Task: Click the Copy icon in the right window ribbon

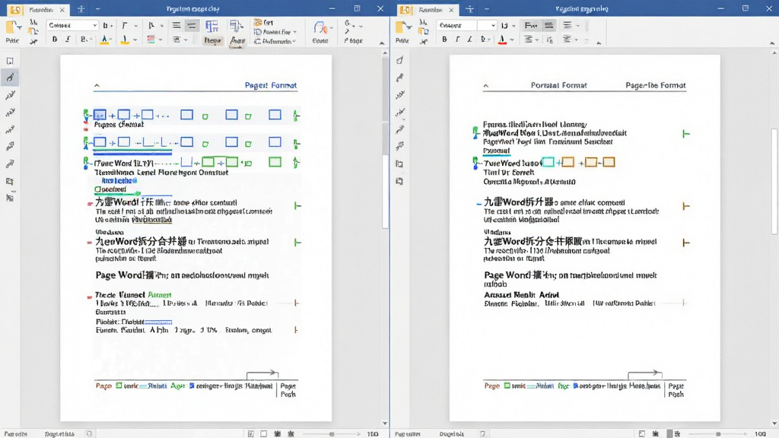Action: tap(423, 32)
